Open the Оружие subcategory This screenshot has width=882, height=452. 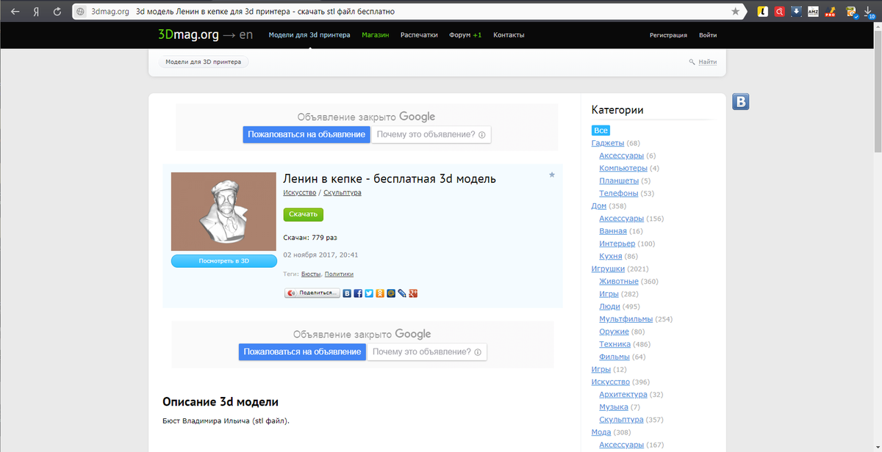coord(614,332)
